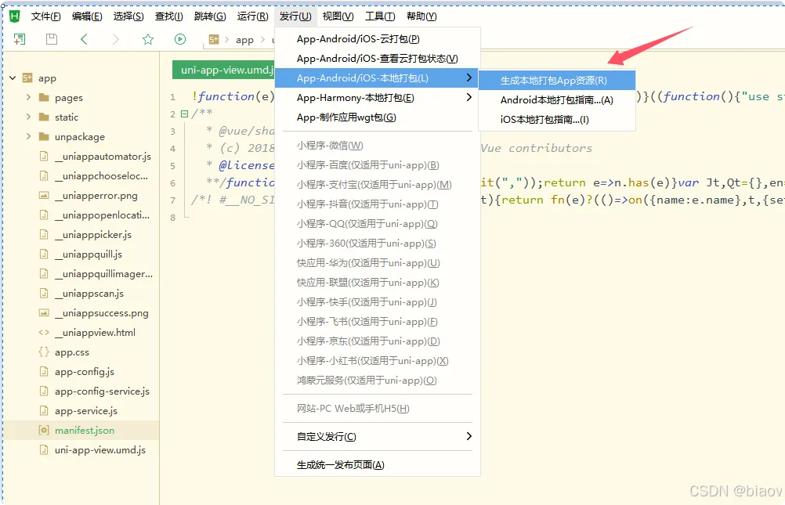Screen dimensions: 785x505
Task: Select __uniappopenlocati... file in tree
Action: click(x=102, y=215)
